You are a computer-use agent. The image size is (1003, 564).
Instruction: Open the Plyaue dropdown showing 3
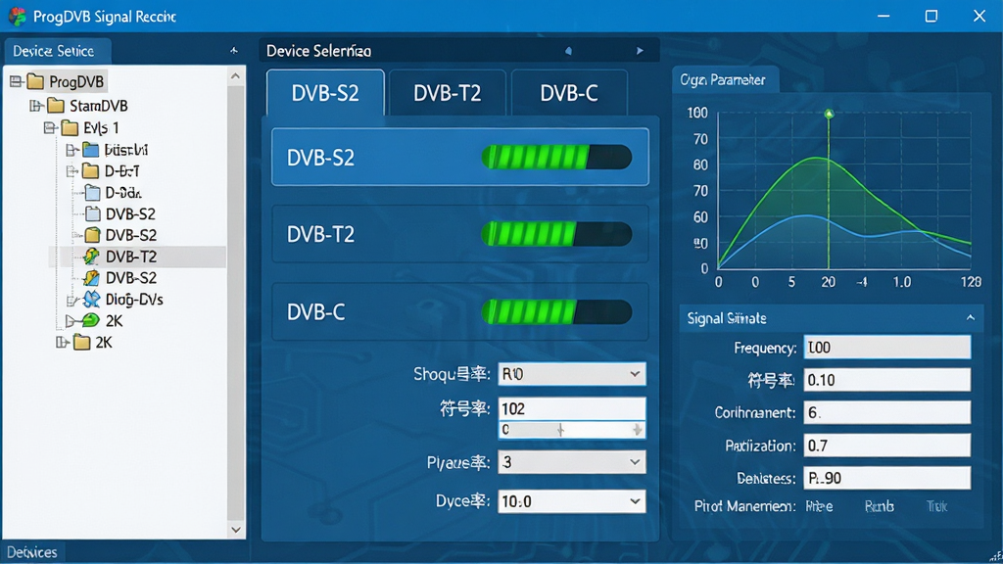tap(572, 462)
